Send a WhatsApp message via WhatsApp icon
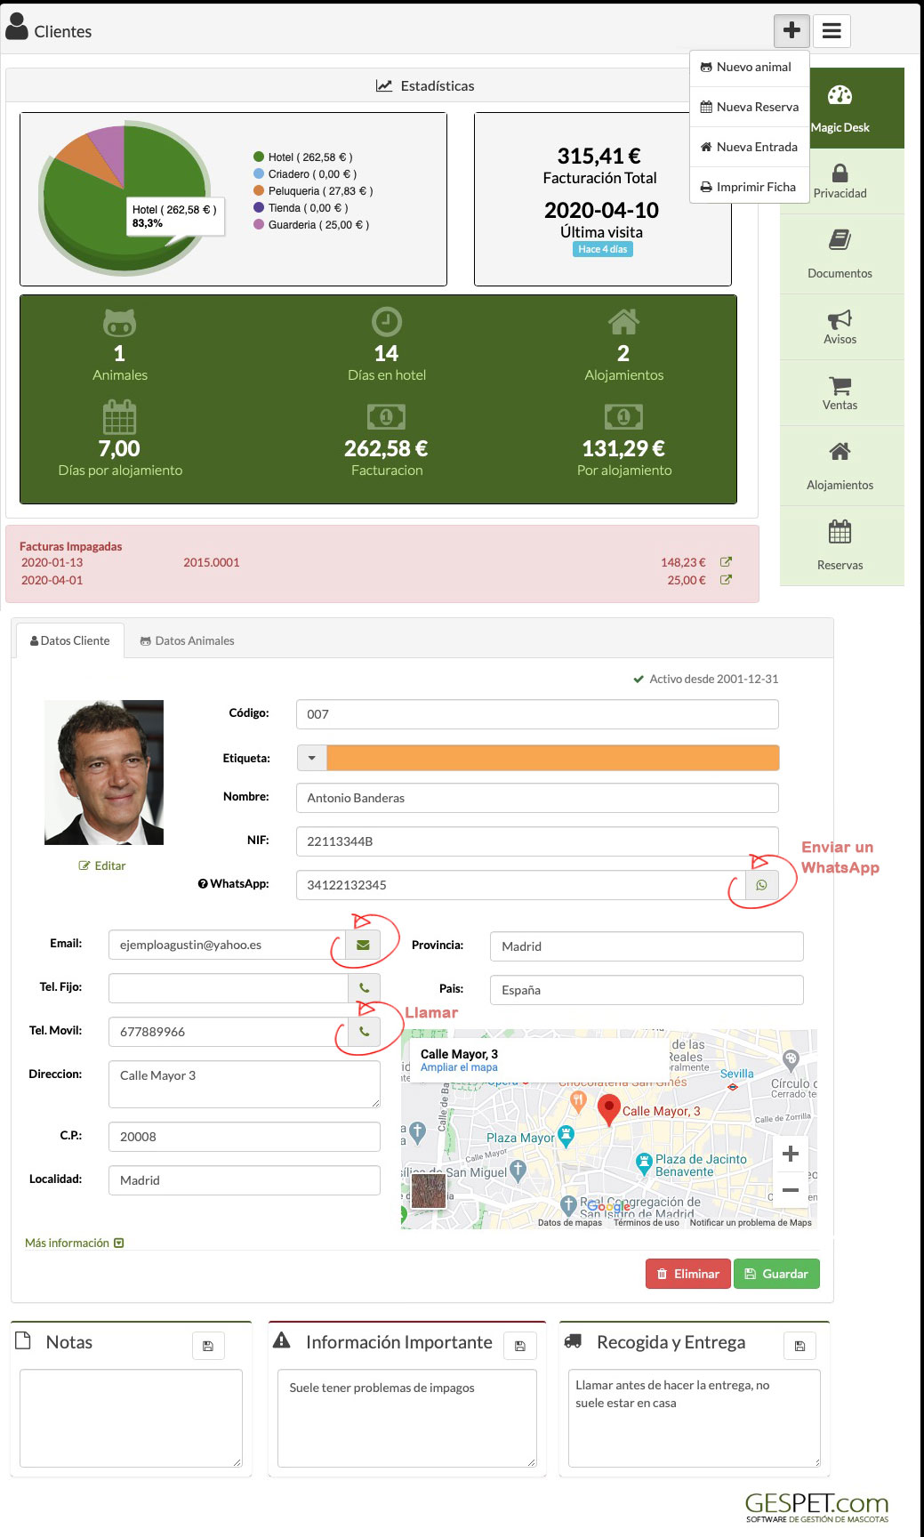Screen dimensions: 924x1537 761,885
